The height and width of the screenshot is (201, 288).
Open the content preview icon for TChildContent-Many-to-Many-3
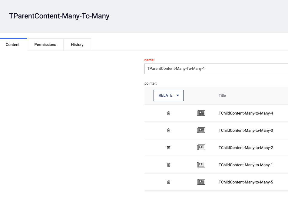tap(201, 130)
